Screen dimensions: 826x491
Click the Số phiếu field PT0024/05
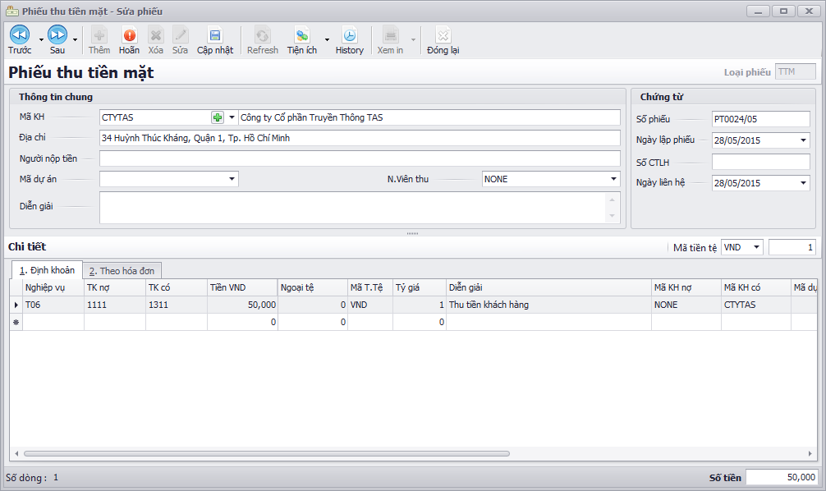(x=760, y=119)
